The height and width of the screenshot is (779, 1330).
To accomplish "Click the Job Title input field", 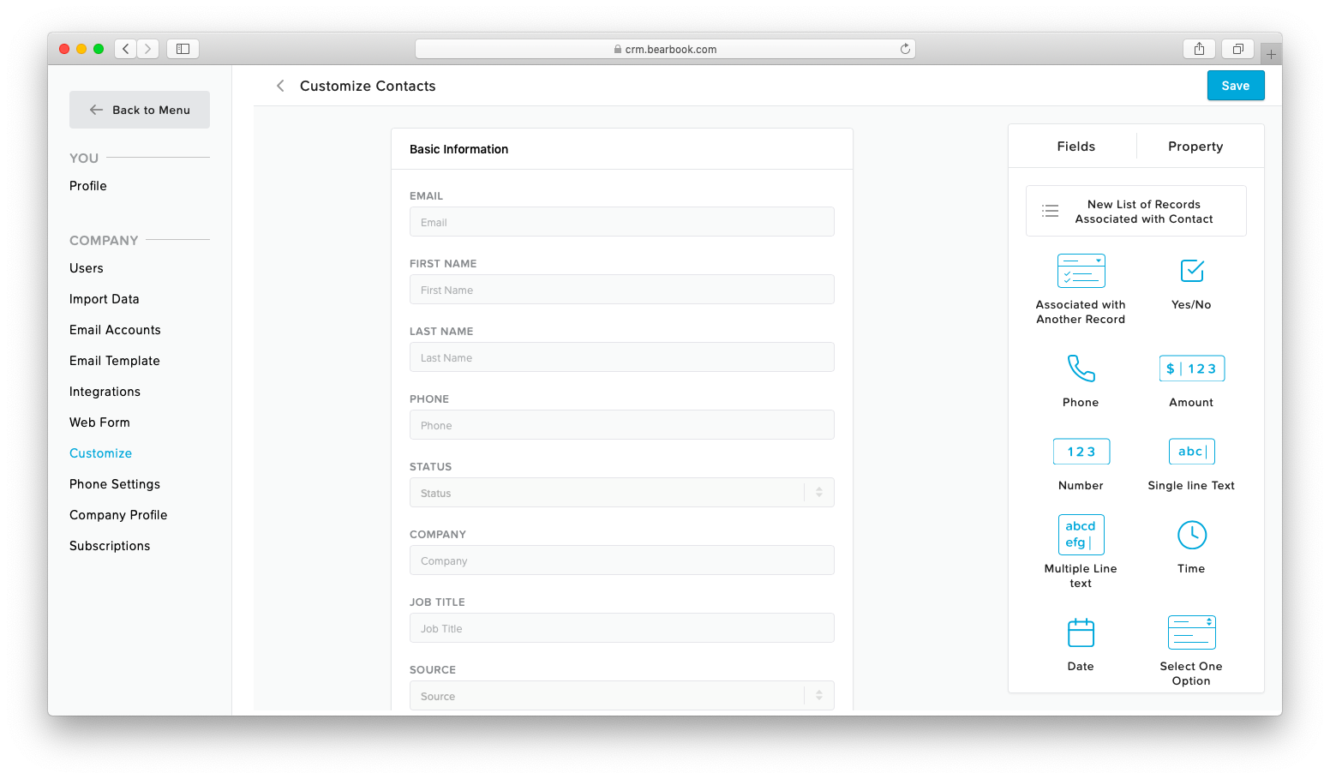I will 622,628.
